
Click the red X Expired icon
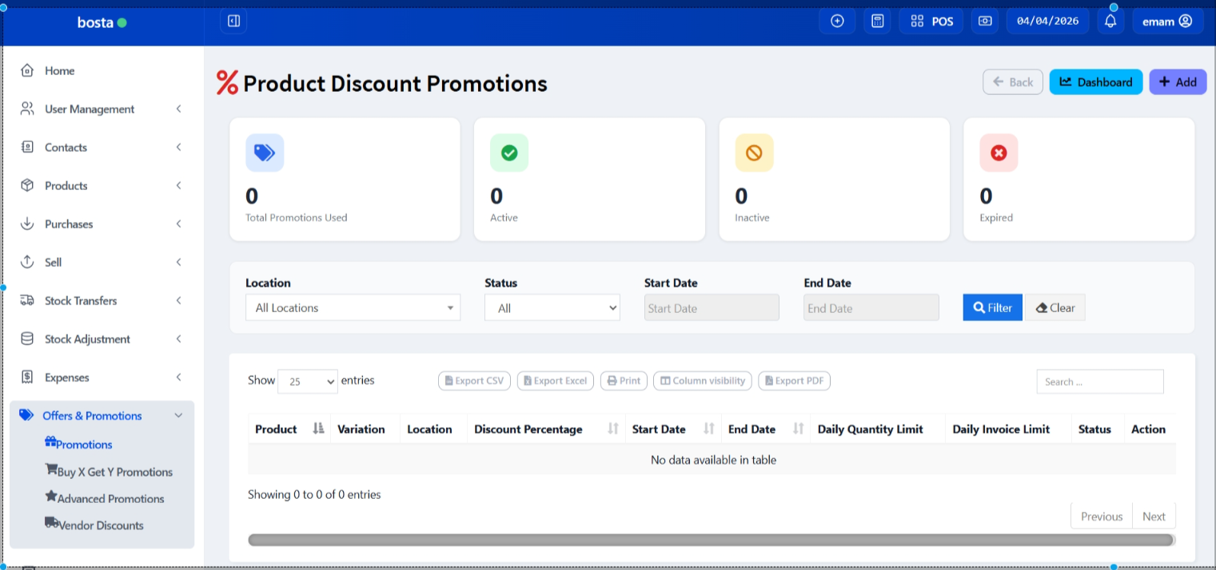coord(999,152)
